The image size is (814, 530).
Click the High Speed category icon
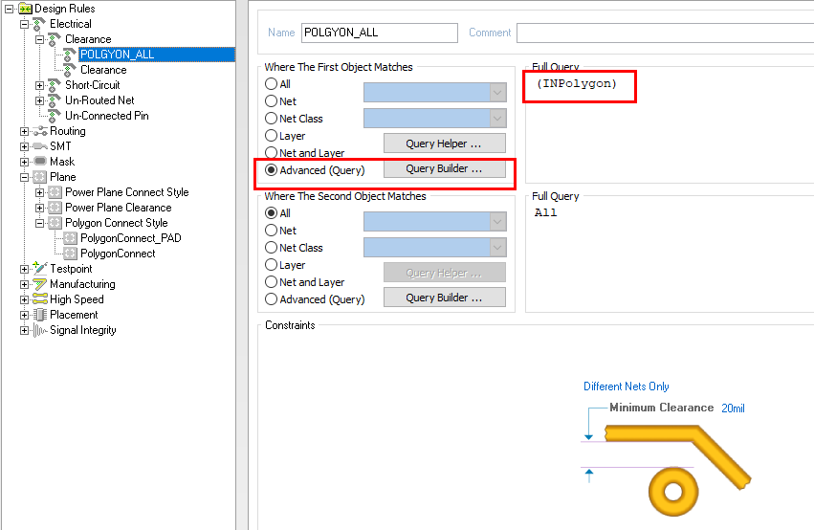39,299
